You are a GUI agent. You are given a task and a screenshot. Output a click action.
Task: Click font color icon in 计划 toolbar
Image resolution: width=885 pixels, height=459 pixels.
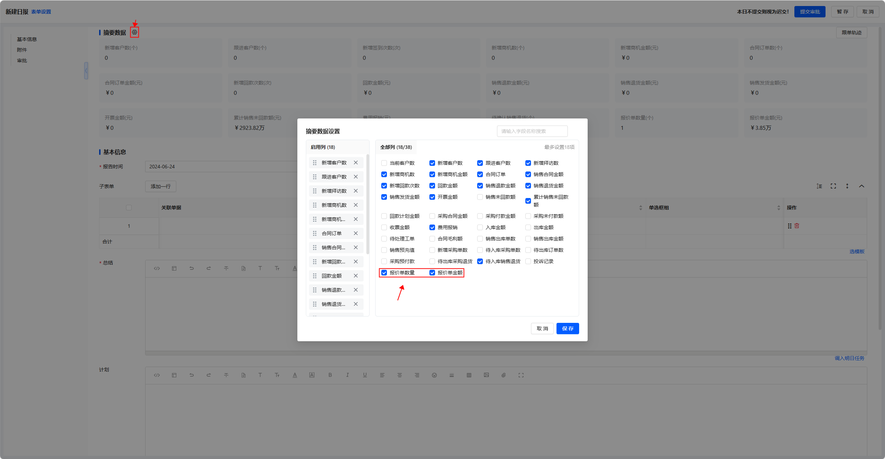tap(295, 375)
